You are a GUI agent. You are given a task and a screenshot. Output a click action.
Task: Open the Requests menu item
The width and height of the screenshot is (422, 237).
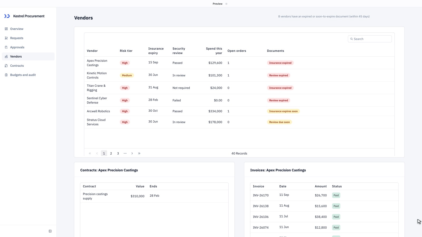click(x=28, y=38)
